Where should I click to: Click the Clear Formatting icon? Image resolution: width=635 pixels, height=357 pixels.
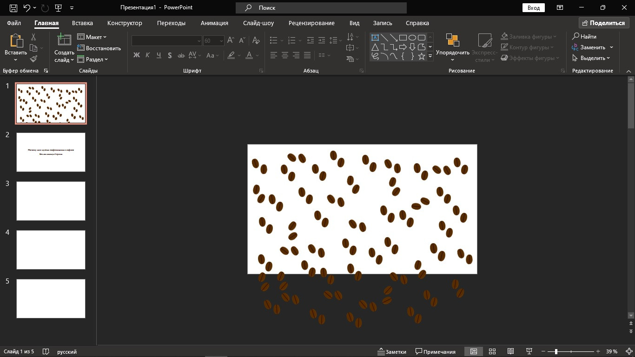pos(256,41)
